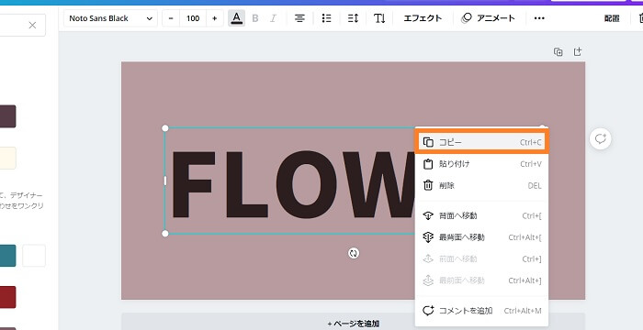Close the side panel search box
Viewport: 643px width, 330px height.
(32, 26)
